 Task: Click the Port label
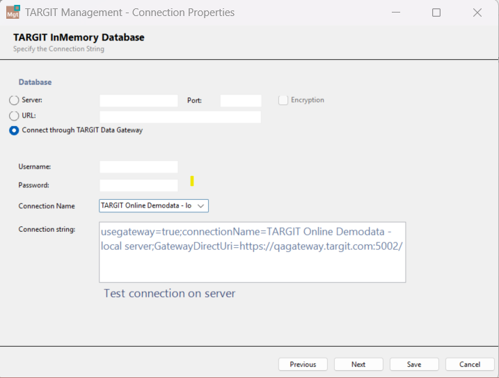coord(194,101)
